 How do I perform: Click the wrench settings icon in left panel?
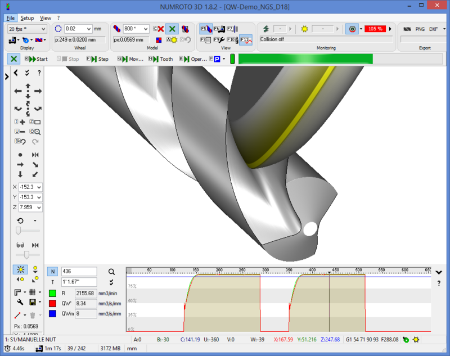coord(19,303)
